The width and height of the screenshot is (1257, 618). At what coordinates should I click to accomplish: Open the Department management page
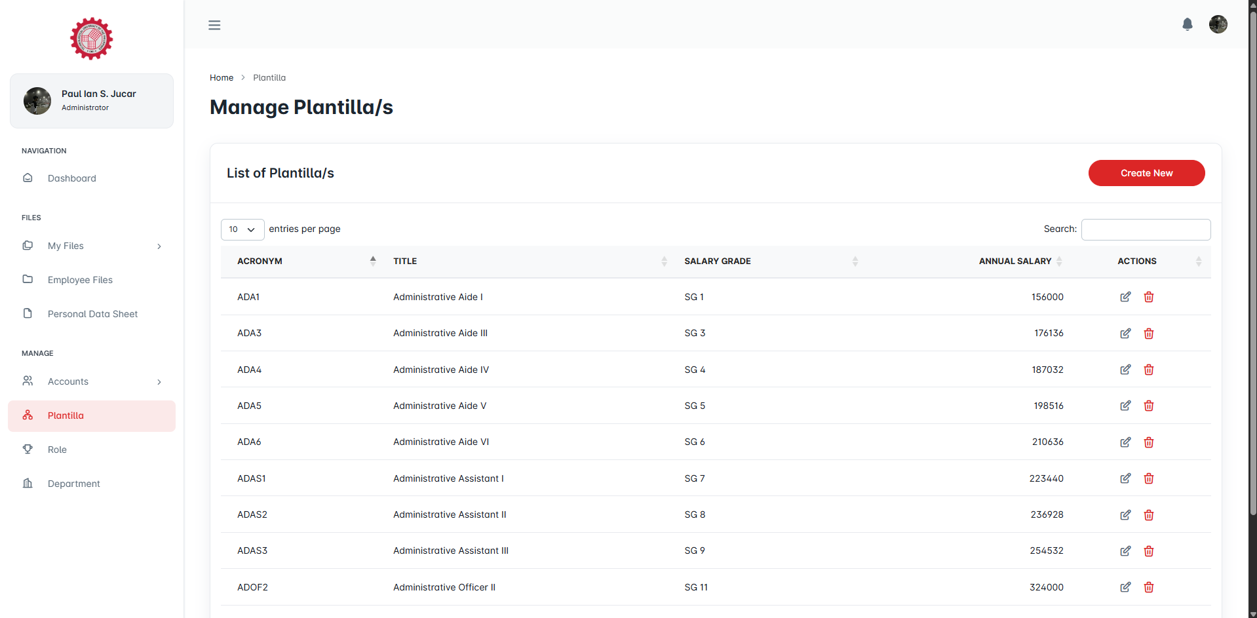92,484
